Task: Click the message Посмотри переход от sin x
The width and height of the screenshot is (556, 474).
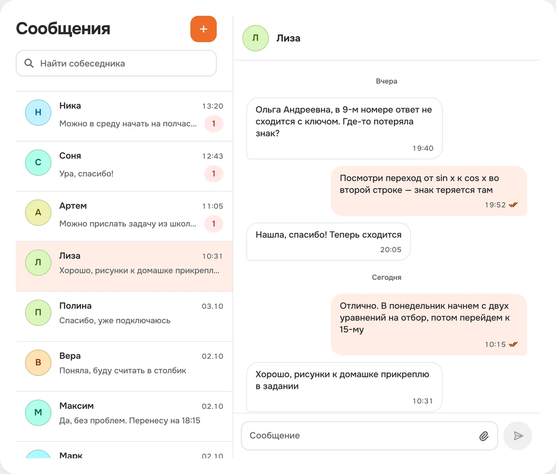Action: click(x=429, y=191)
